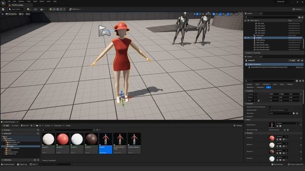Open Details panel settings gear icon

tap(303, 81)
